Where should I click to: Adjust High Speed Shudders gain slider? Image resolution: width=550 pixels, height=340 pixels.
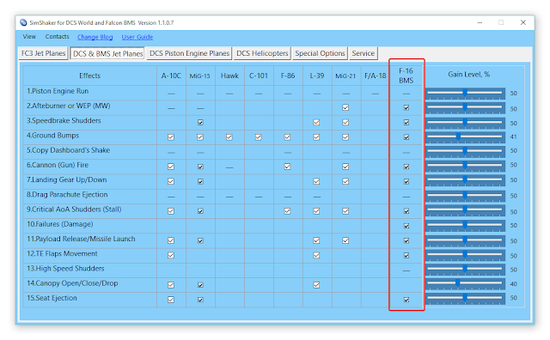point(465,270)
